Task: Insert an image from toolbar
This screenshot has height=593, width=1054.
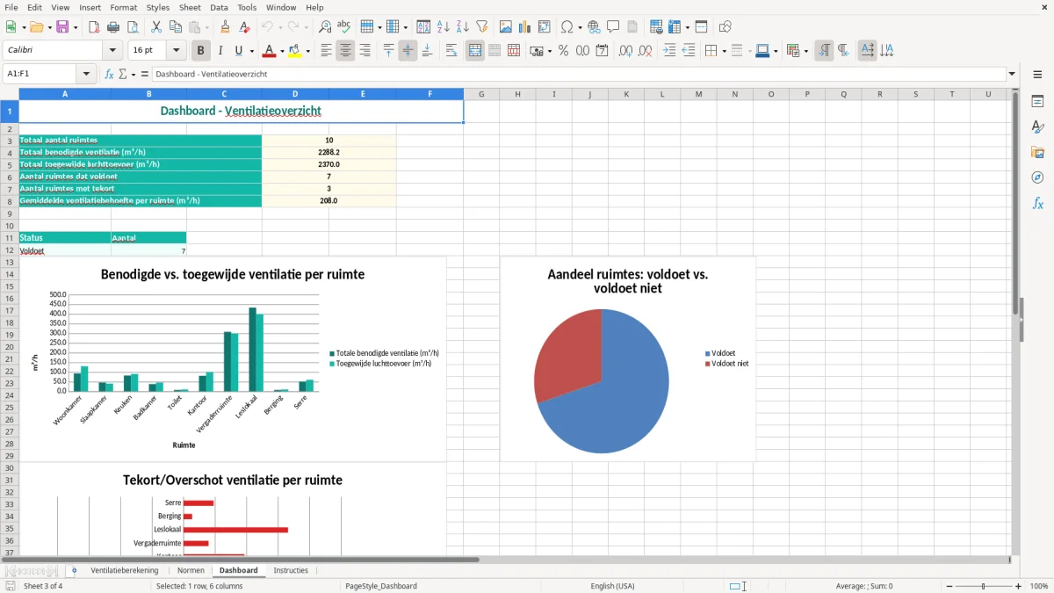Action: tap(506, 27)
